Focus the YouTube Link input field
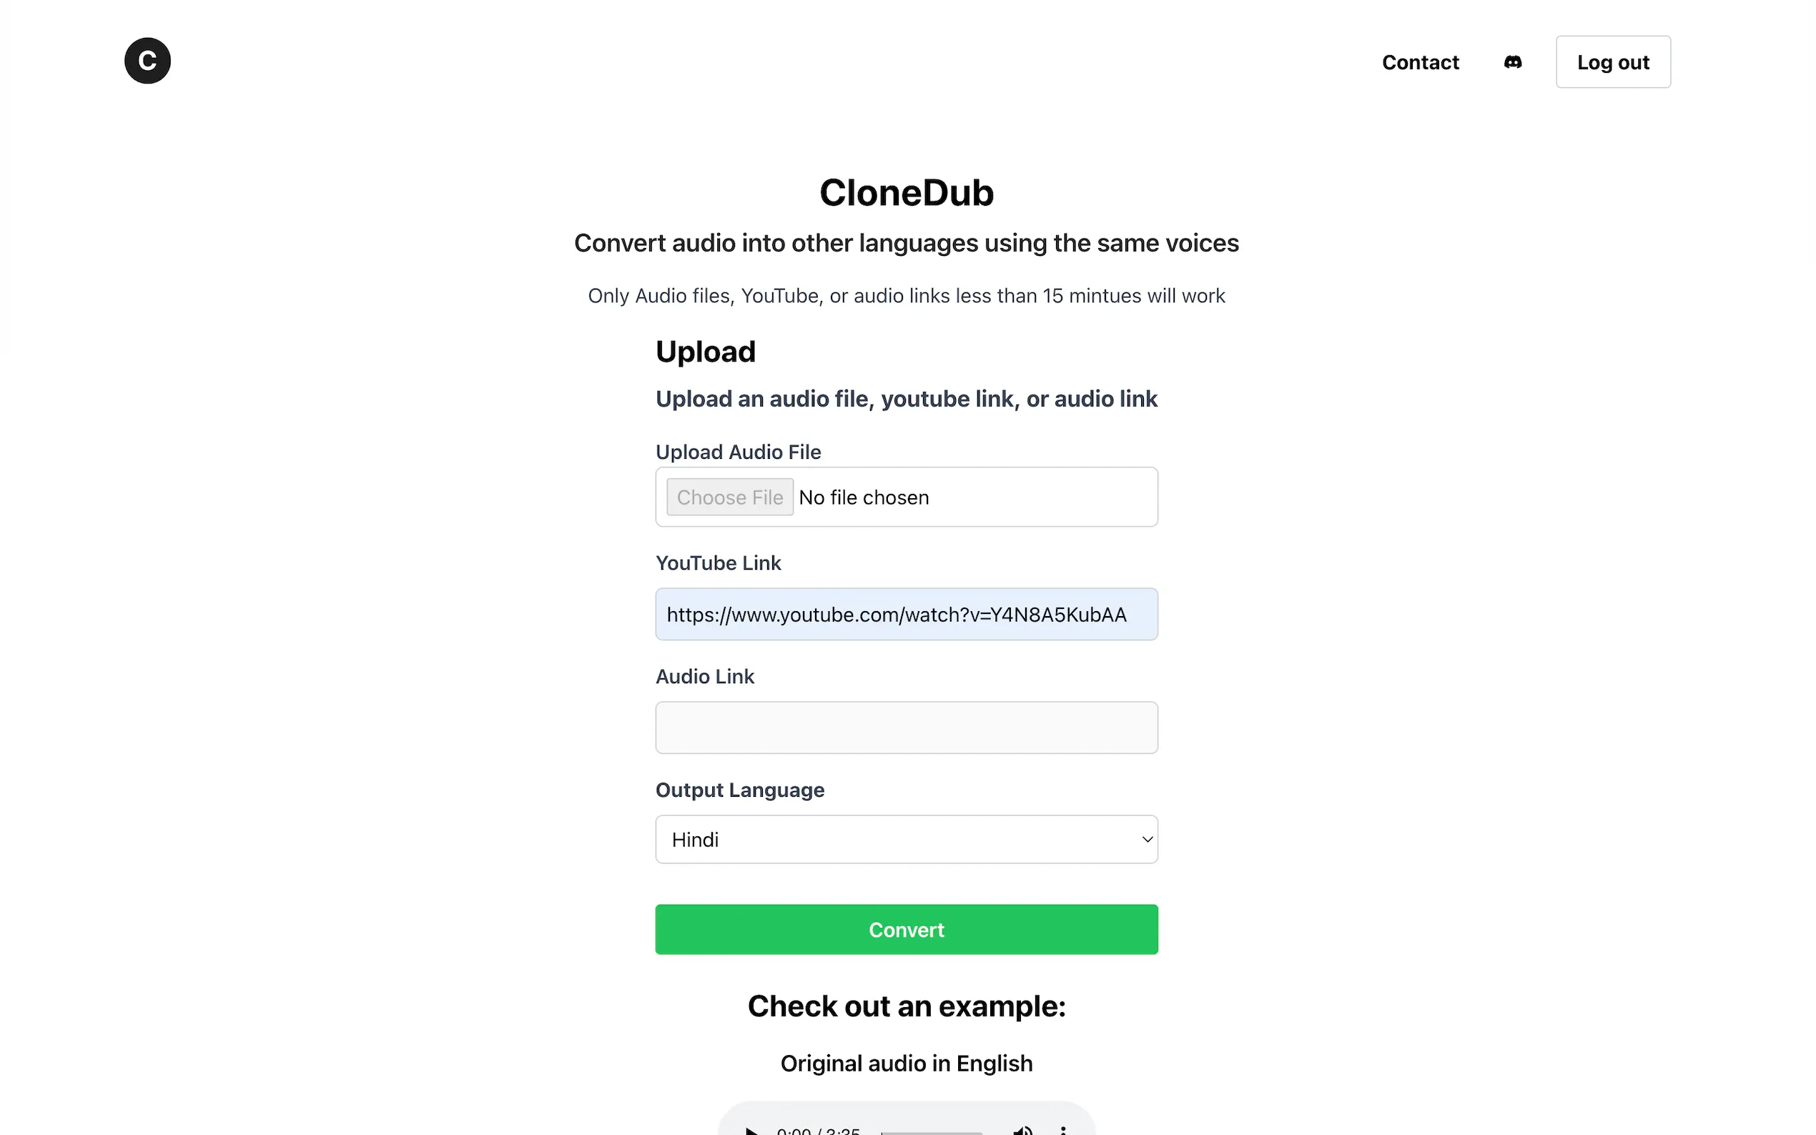 [x=906, y=614]
